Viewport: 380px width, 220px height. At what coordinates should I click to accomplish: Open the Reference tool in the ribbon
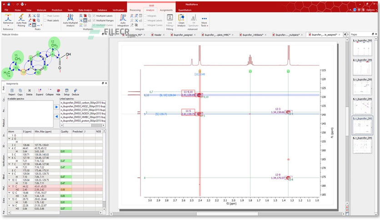(8, 20)
